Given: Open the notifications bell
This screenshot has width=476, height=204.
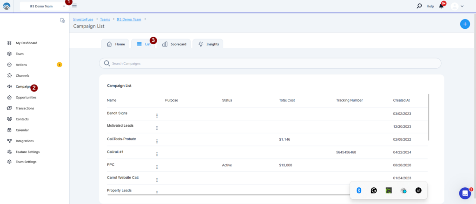Looking at the screenshot, I should coord(442,6).
